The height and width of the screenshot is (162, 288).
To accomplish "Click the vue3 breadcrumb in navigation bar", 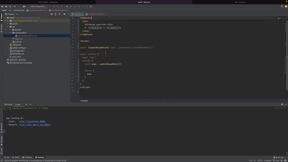I will (4, 10).
